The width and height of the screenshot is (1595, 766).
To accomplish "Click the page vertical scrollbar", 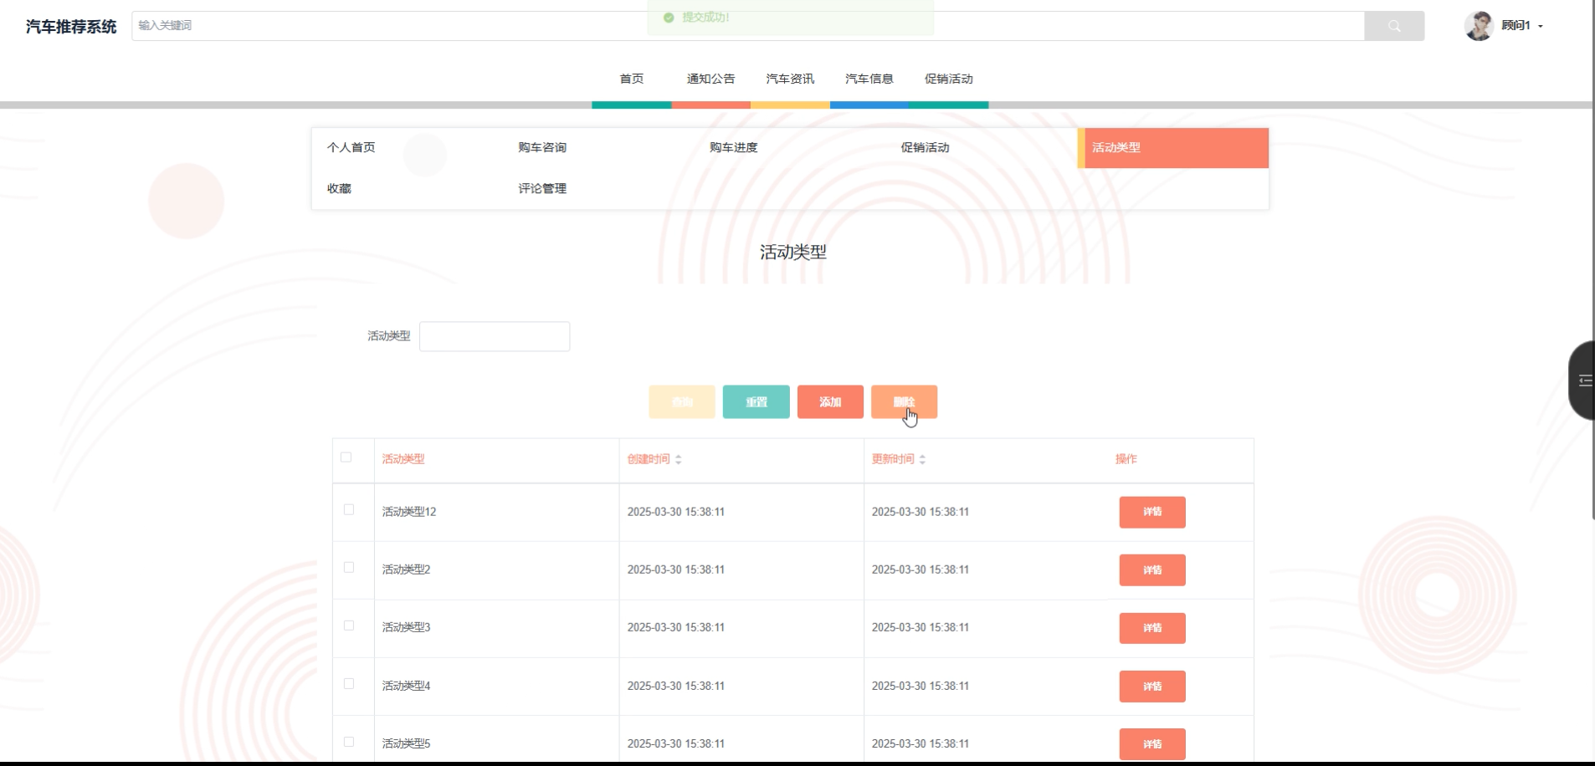I will click(x=1593, y=259).
